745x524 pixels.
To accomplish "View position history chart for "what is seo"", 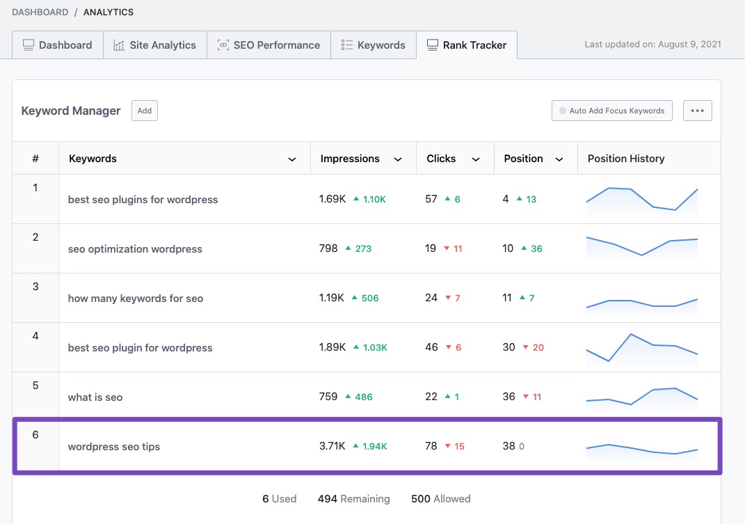I will tap(641, 397).
